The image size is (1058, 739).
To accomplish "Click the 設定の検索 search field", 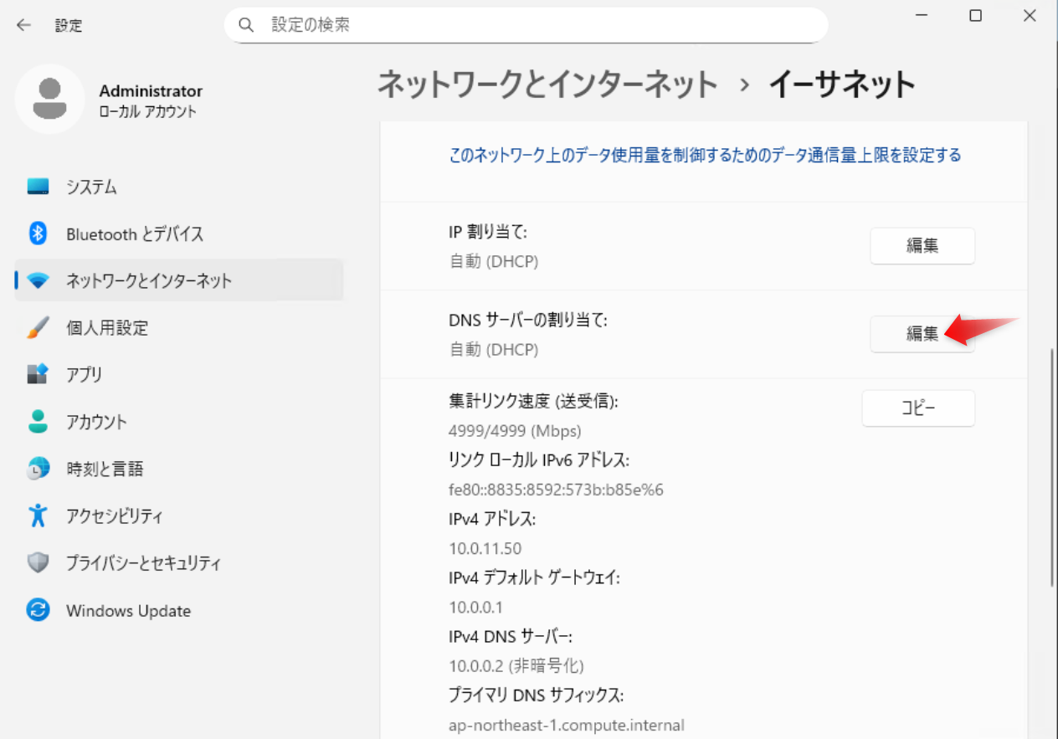I will coord(536,25).
